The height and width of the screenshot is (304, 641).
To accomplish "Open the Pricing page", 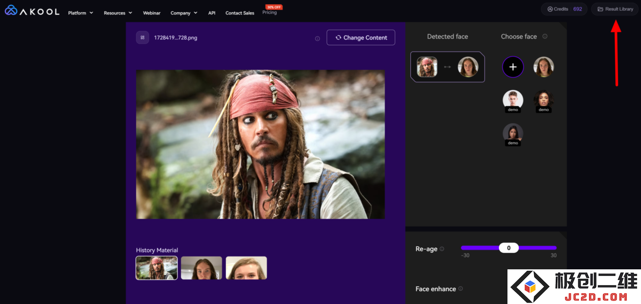I will click(x=270, y=12).
